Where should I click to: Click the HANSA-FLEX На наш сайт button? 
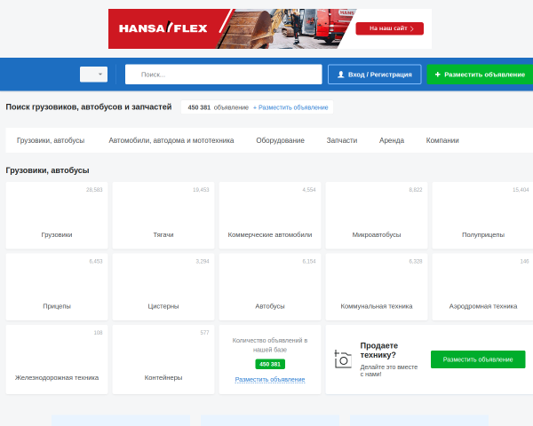390,28
